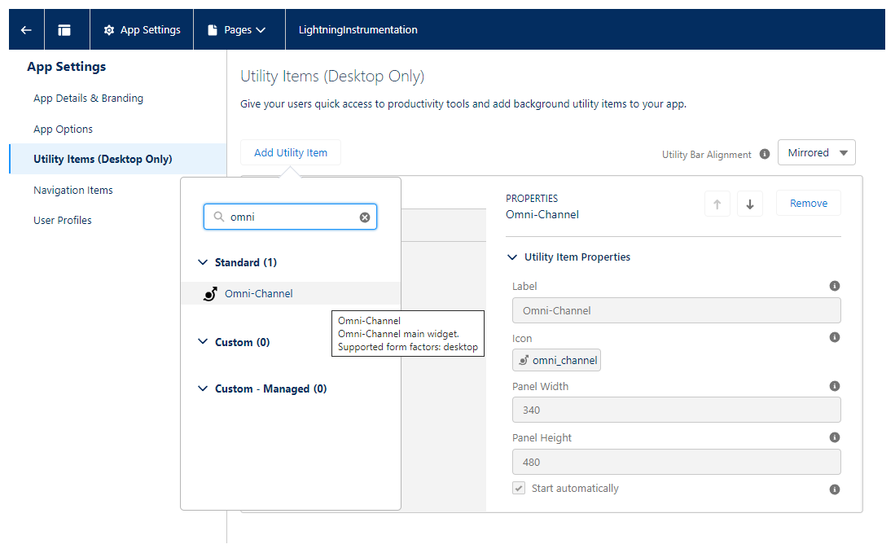This screenshot has width=895, height=553.
Task: Click the PROPERTIES heading text
Action: pyautogui.click(x=532, y=199)
